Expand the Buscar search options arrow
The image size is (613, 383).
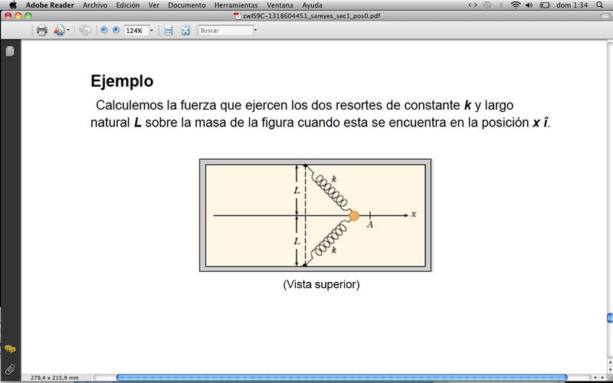255,31
